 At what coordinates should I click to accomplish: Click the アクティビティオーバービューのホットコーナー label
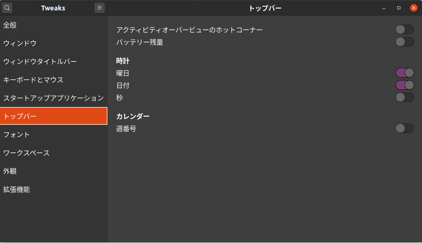coord(190,30)
